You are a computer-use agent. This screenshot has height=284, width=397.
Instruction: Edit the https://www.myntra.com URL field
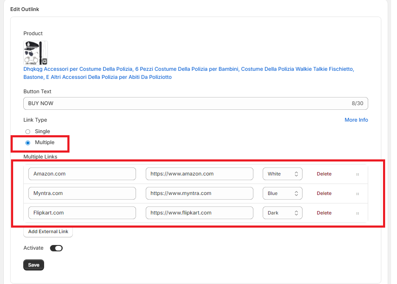200,193
